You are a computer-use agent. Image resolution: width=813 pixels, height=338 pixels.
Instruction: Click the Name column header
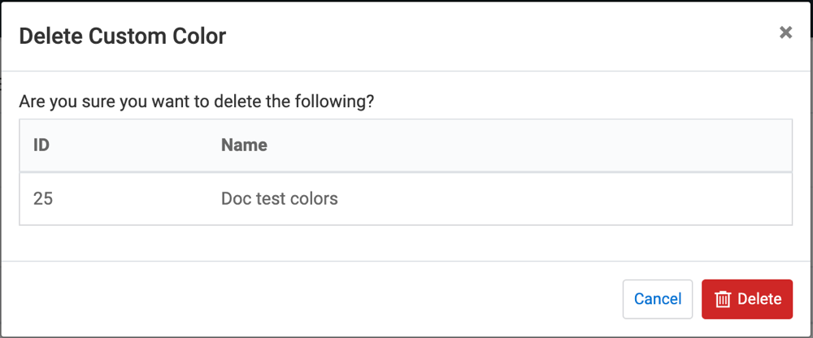click(x=244, y=145)
